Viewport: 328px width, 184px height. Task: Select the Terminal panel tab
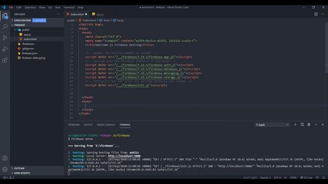point(125,125)
